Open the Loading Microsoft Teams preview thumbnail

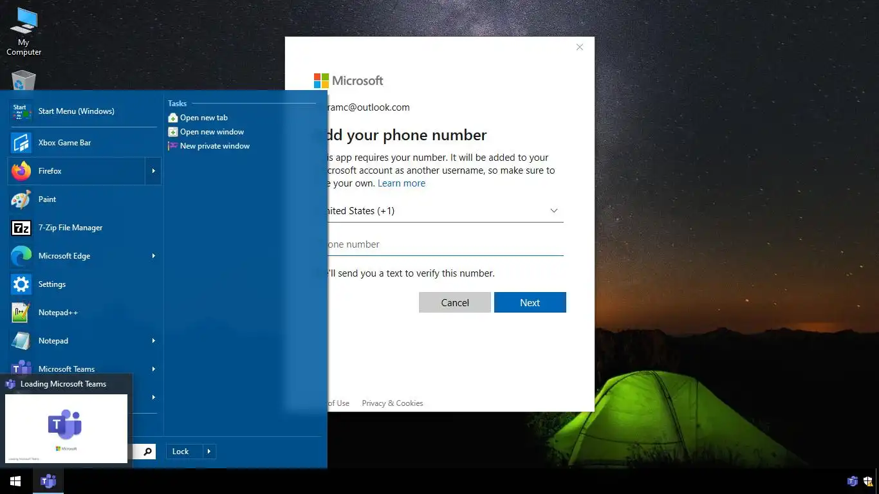66,428
